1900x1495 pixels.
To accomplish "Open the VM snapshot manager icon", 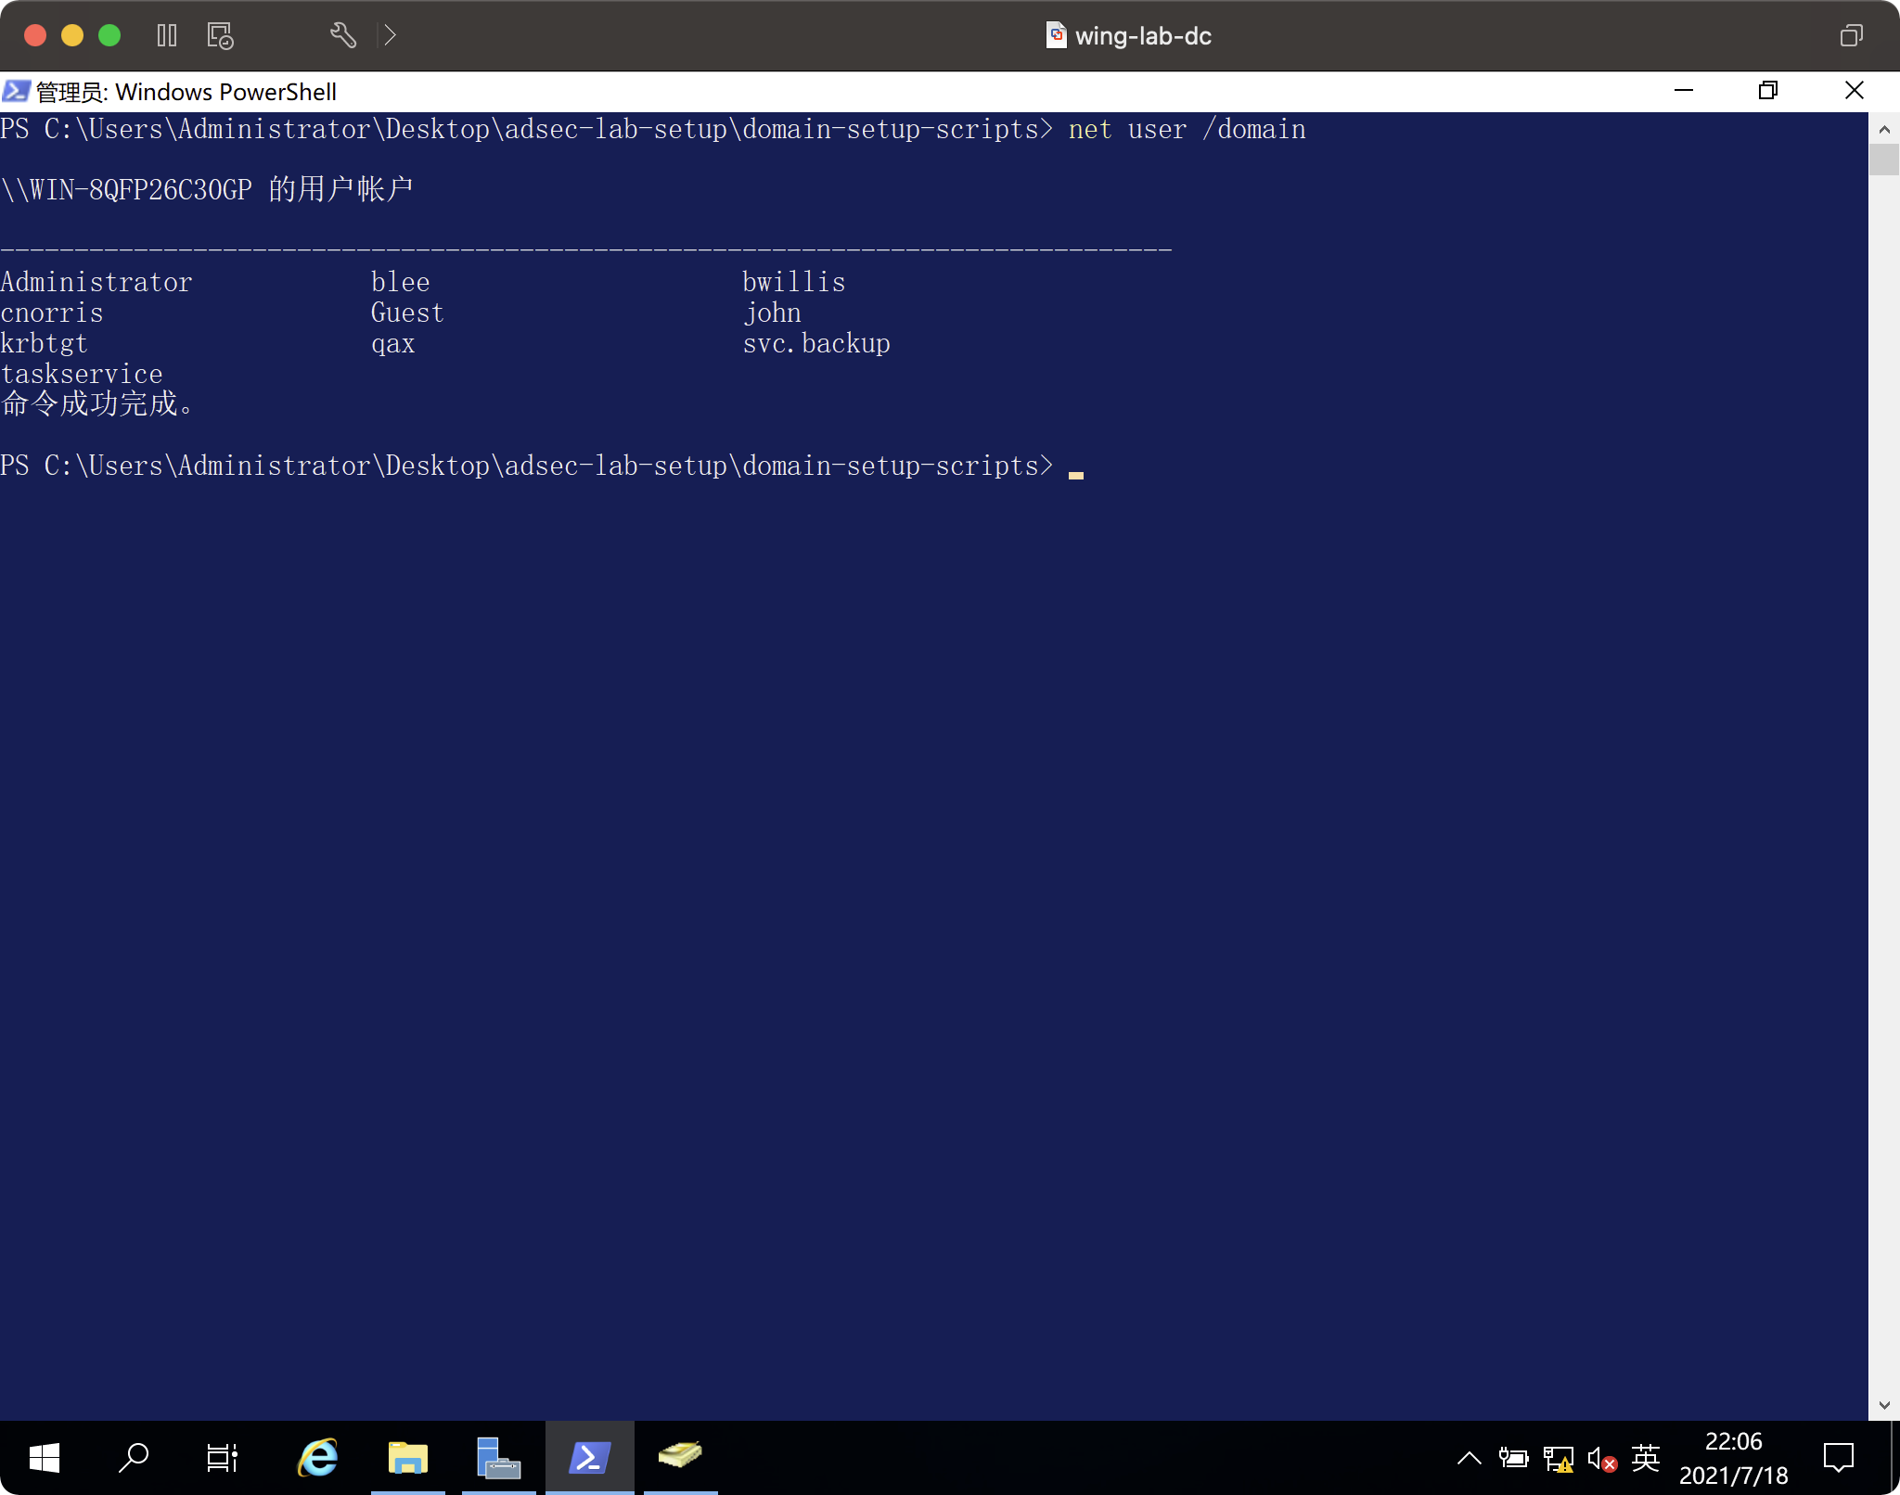I will coord(220,35).
